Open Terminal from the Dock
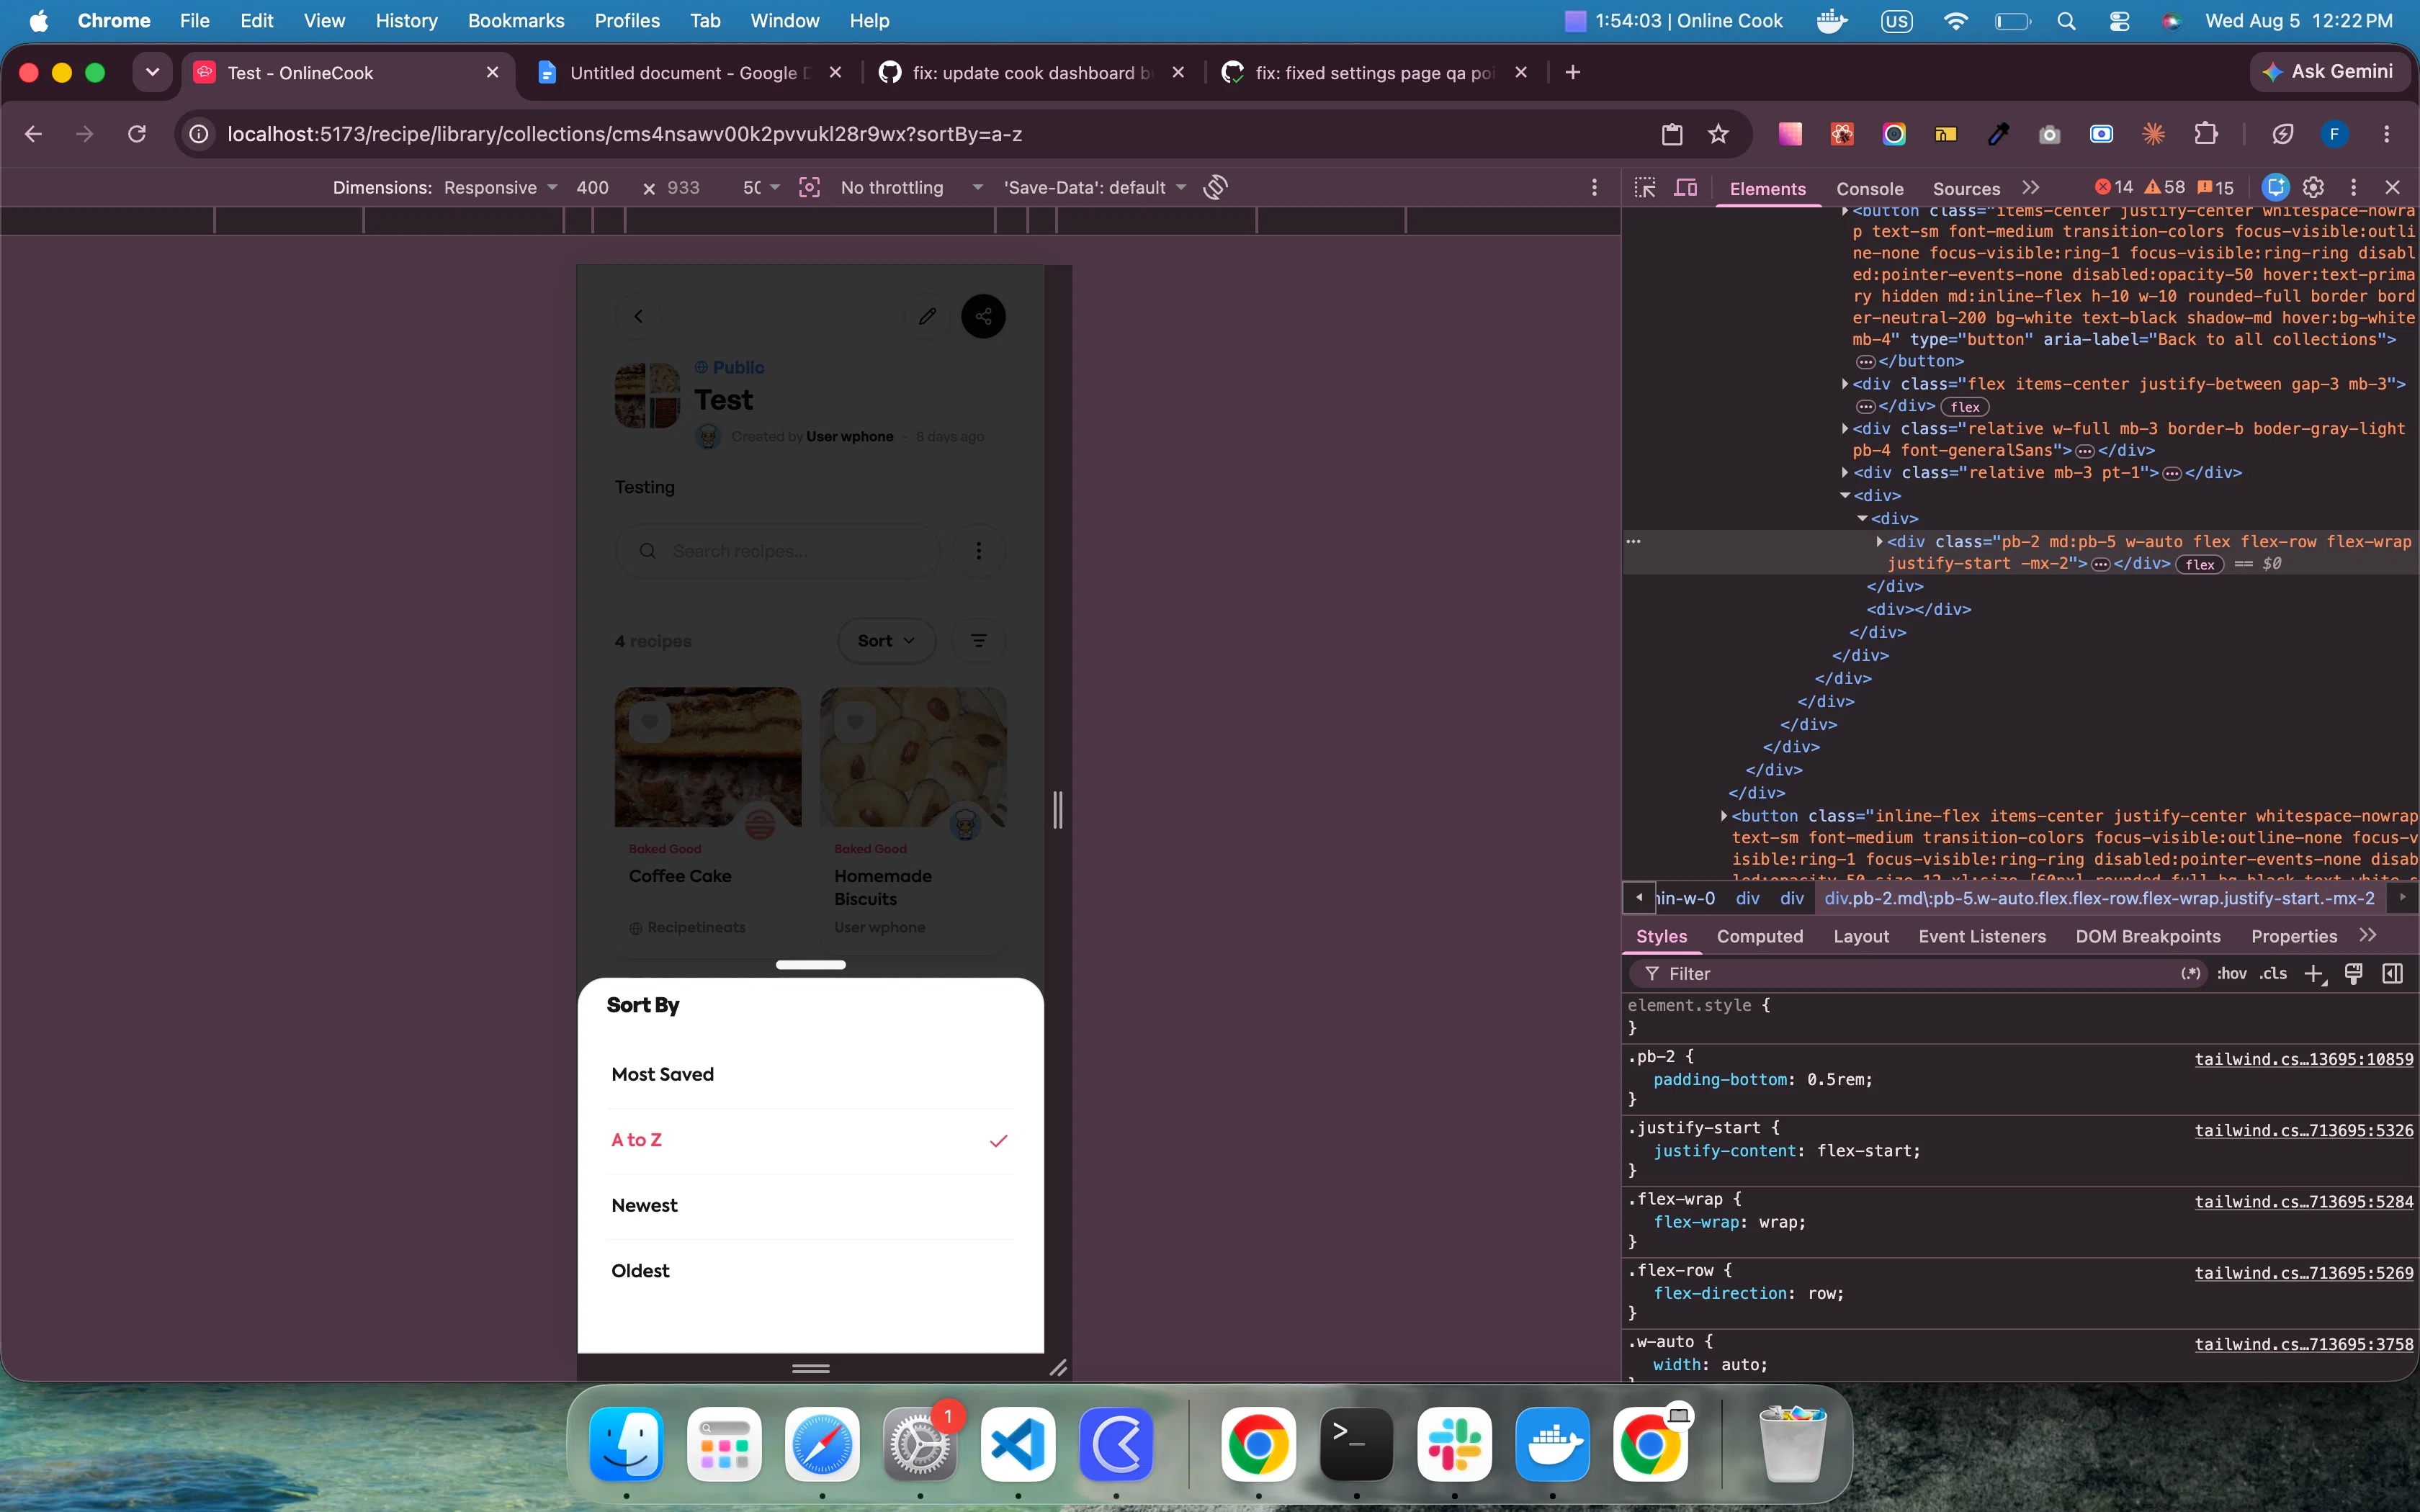Viewport: 2420px width, 1512px height. coord(1356,1445)
